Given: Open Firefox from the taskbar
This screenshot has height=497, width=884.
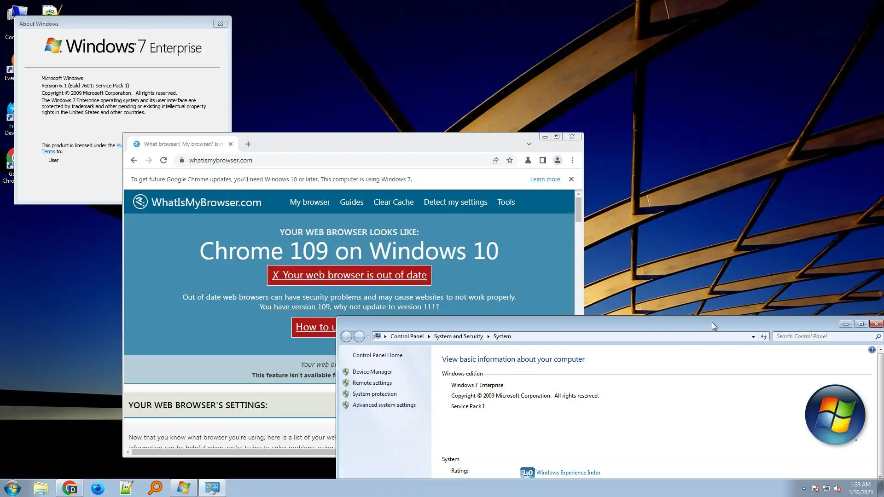Looking at the screenshot, I should (x=98, y=488).
